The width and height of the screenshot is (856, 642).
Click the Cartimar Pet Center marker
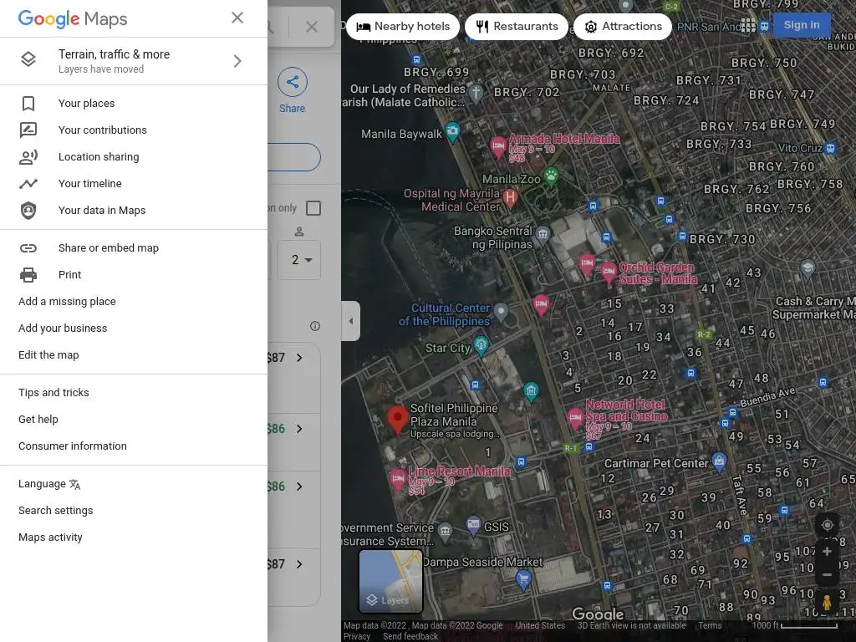click(719, 461)
